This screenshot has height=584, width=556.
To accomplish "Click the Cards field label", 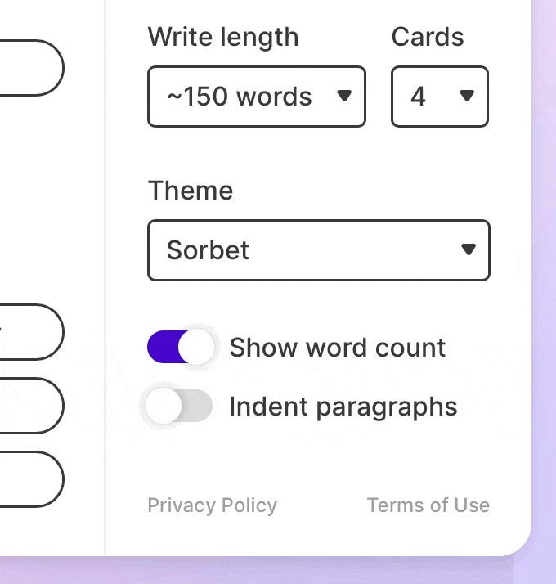I will 427,37.
